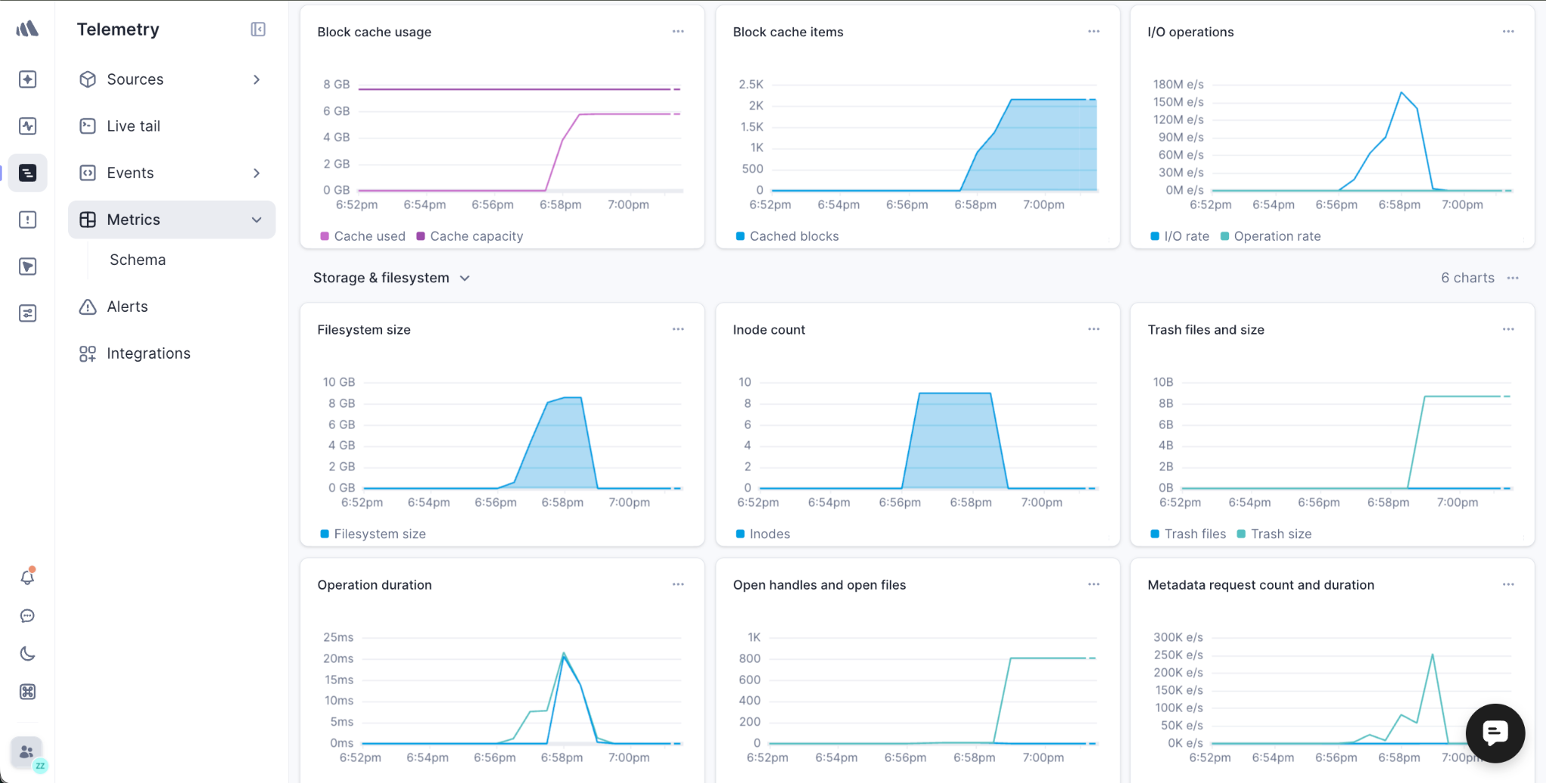Open the chat support bubble

(1495, 733)
